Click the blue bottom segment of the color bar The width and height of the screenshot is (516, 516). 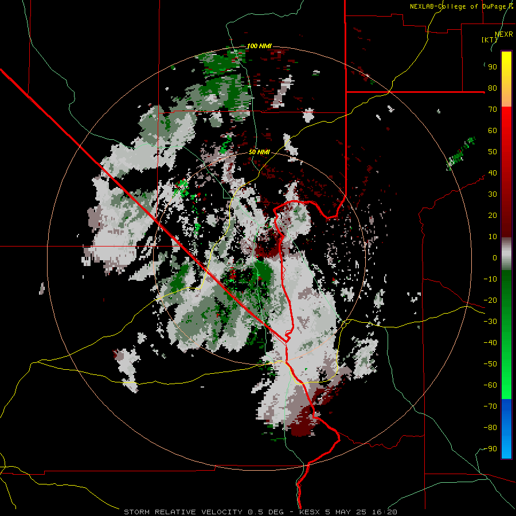(x=506, y=429)
